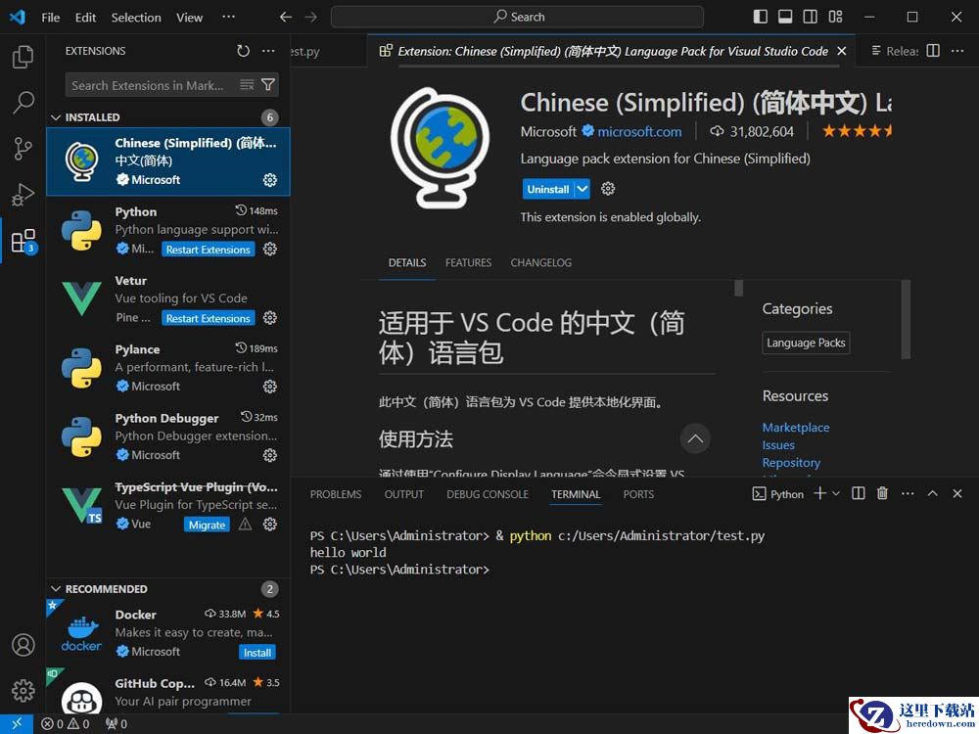Go back with navigation arrow
The width and height of the screenshot is (979, 734).
pyautogui.click(x=286, y=17)
